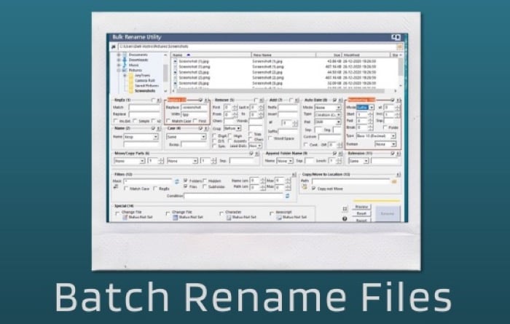Viewport: 510px width, 324px height.
Task: Click the Character Translations status icon
Action: click(x=229, y=218)
